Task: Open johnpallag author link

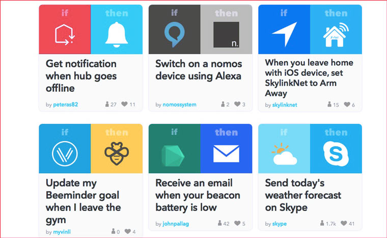Action: 176,224
